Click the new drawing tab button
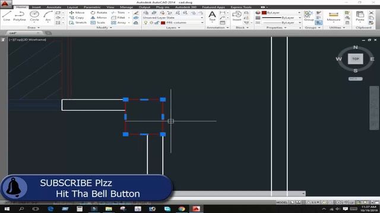This screenshot has height=213, width=380. point(49,33)
